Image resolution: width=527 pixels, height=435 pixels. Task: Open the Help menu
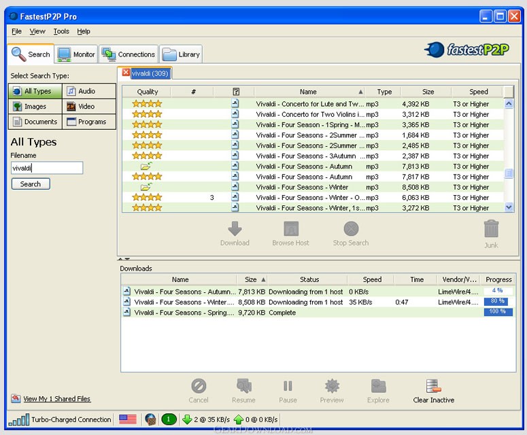coord(84,31)
